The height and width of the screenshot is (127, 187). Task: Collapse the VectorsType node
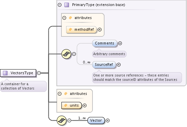[x=39, y=73]
